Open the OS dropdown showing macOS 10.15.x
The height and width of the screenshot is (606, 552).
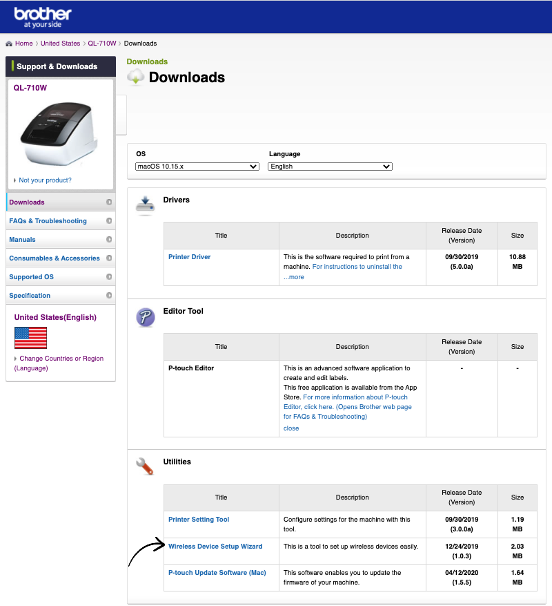197,167
